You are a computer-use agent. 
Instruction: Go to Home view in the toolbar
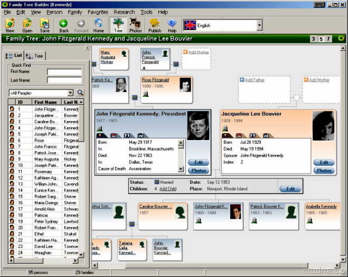(x=99, y=25)
